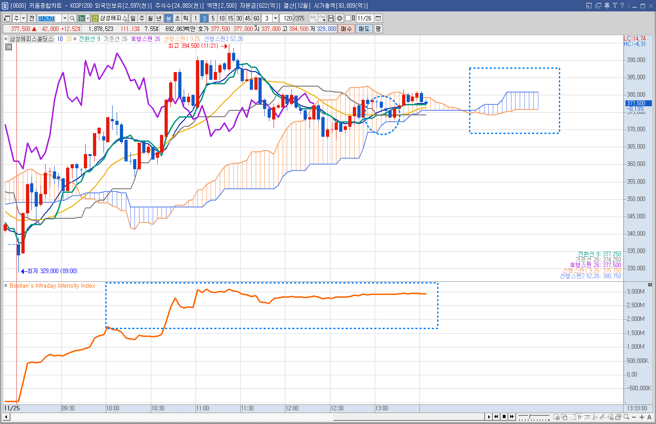The width and height of the screenshot is (656, 424).
Task: Open the interval value 3 dropdown arrow
Action: point(276,18)
